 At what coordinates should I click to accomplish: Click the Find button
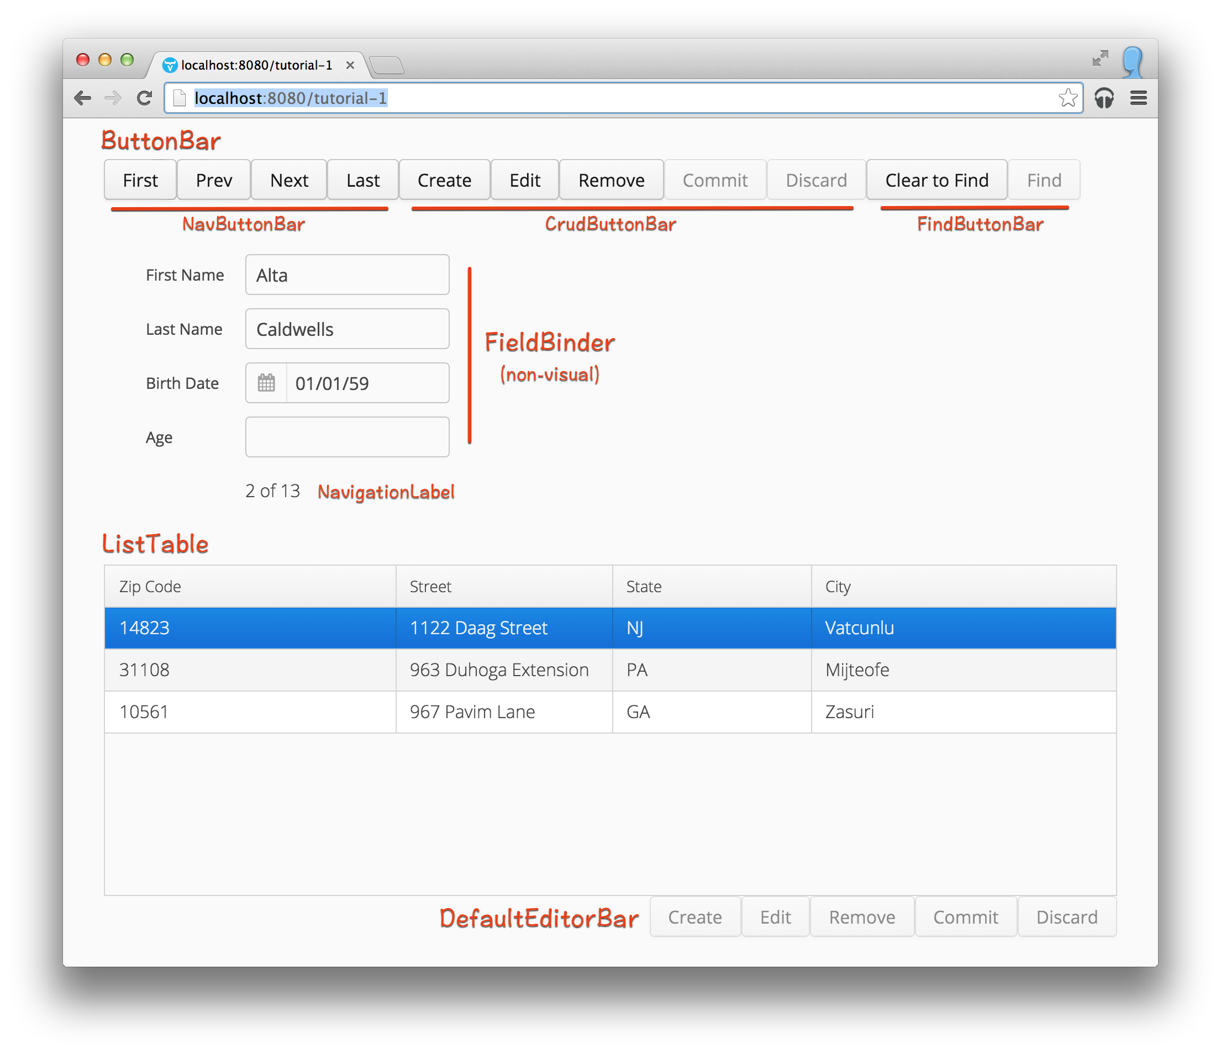point(1044,180)
